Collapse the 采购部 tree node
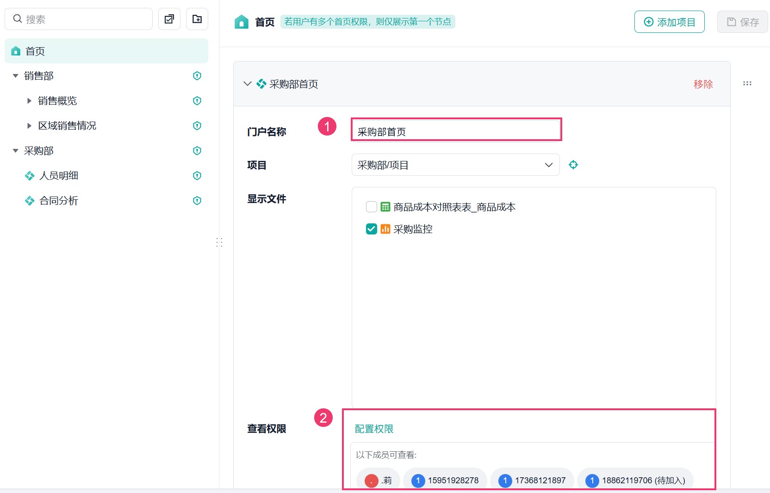770x493 pixels. point(16,151)
